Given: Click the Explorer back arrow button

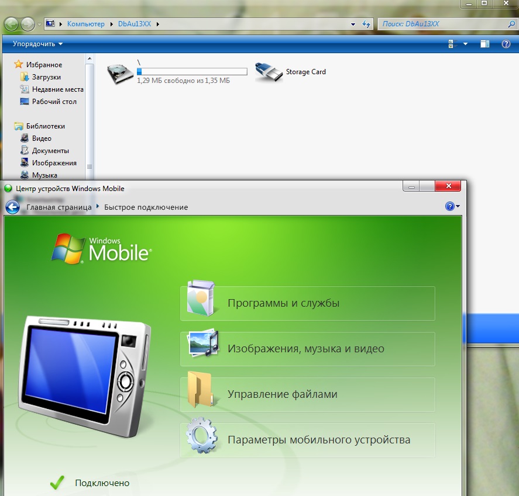Looking at the screenshot, I should tap(11, 24).
